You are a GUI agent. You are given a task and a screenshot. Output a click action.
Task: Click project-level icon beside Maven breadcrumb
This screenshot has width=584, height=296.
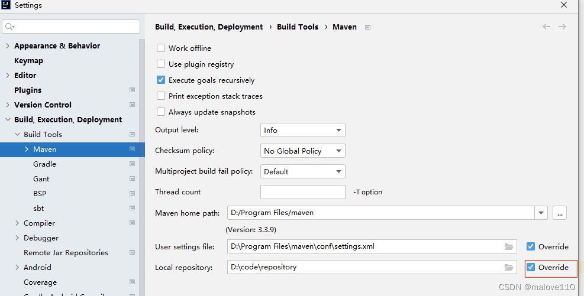pyautogui.click(x=367, y=27)
